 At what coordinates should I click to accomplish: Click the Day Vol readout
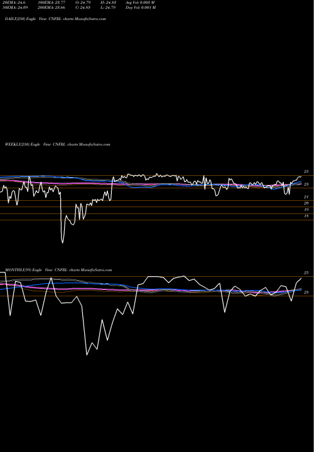coord(141,8)
